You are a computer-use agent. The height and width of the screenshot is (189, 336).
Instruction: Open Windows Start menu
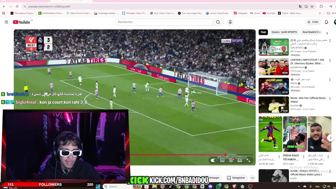(x=98, y=186)
